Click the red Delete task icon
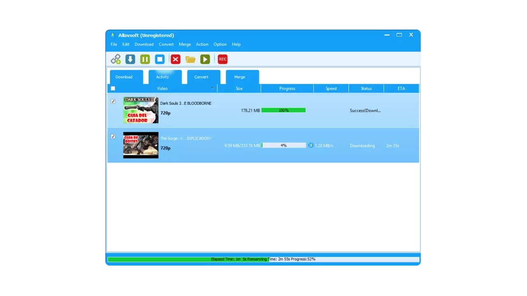 point(175,59)
